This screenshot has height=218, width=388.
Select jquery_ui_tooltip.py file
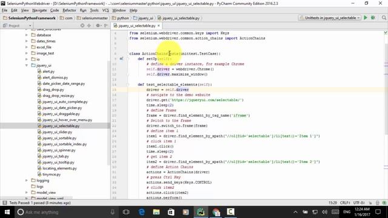58,162
